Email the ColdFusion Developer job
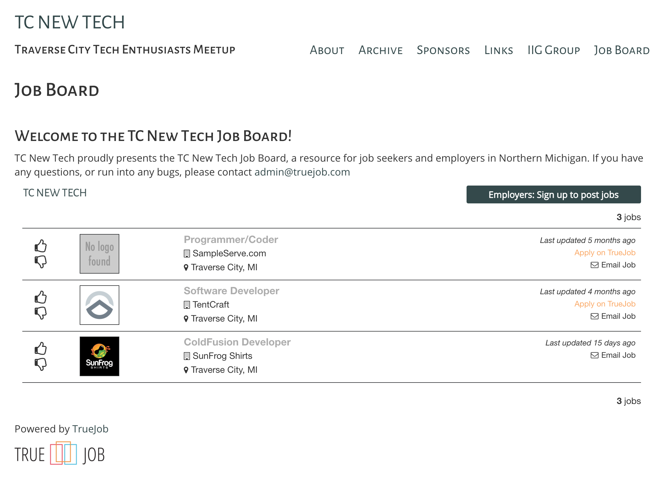 613,355
